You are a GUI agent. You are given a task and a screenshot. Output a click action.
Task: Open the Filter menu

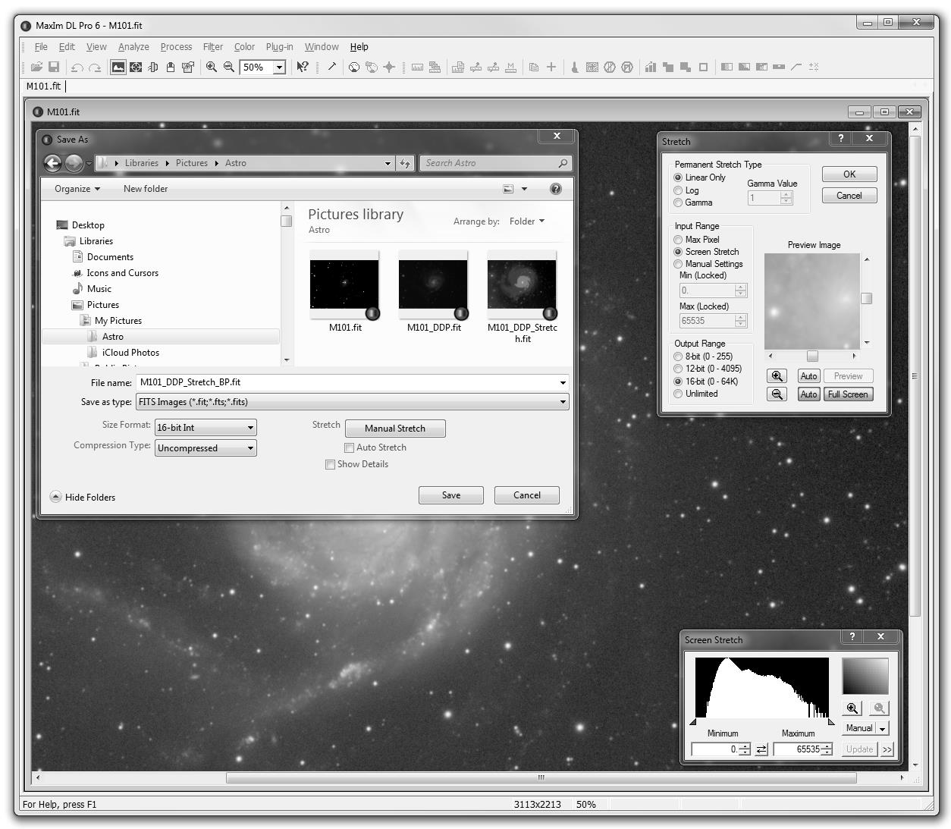(213, 47)
